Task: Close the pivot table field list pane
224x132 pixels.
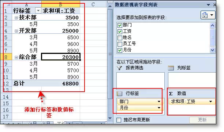Action: 214,5
